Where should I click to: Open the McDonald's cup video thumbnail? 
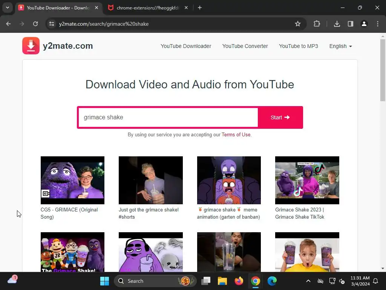pyautogui.click(x=229, y=252)
